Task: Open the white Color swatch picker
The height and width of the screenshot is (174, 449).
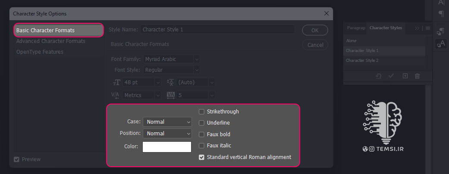Action: [x=167, y=147]
